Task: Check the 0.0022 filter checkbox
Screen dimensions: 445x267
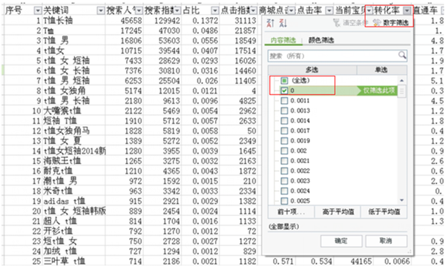Action: click(284, 171)
